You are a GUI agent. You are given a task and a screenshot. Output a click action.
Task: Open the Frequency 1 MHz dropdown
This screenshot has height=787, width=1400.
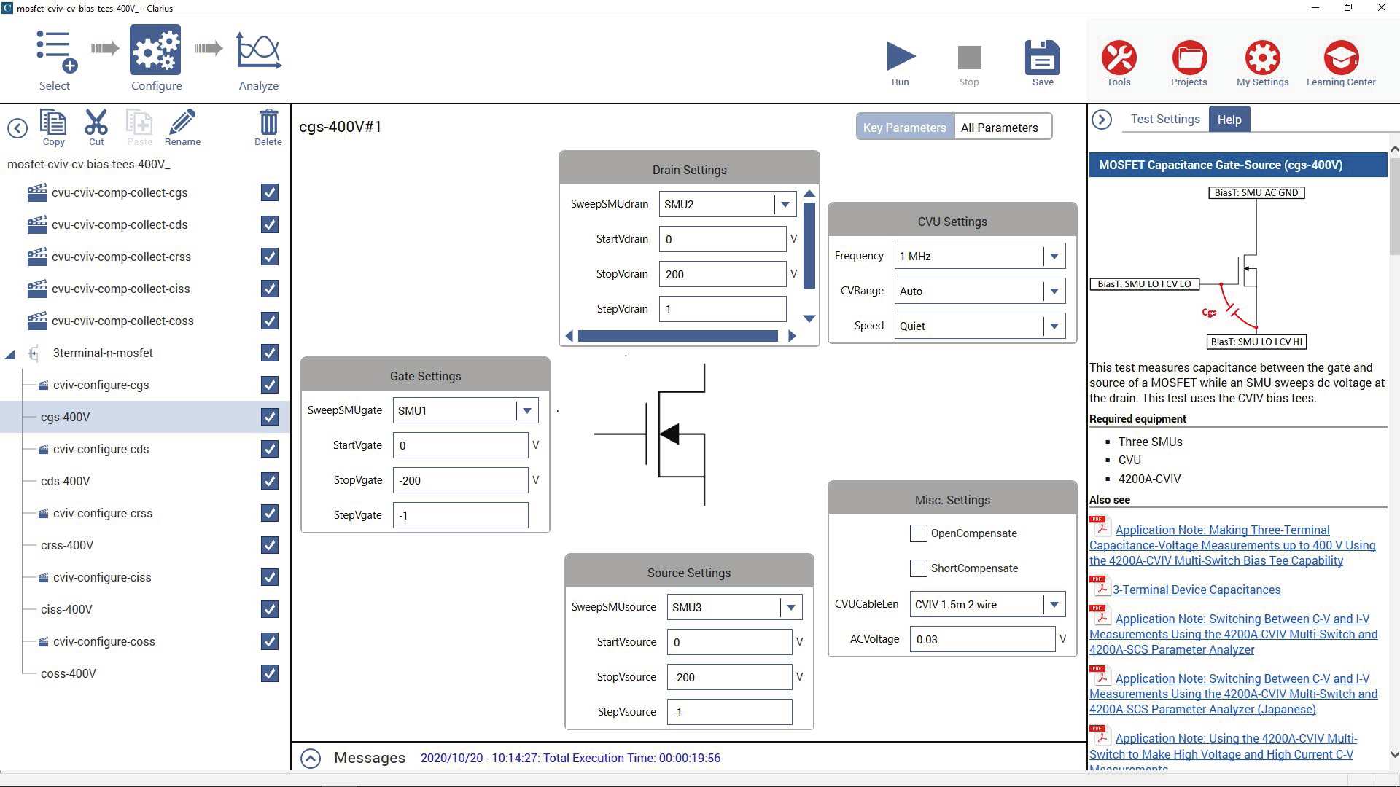click(1054, 257)
